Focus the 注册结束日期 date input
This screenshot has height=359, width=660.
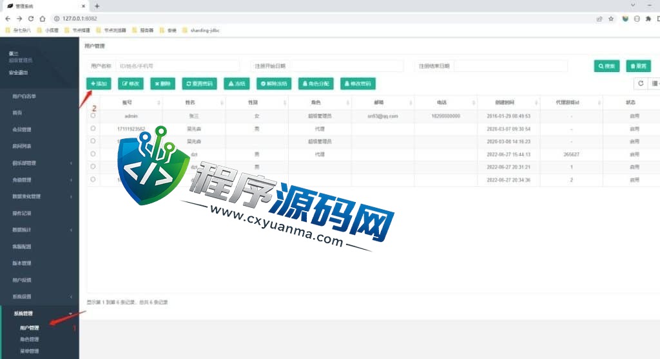click(510, 66)
